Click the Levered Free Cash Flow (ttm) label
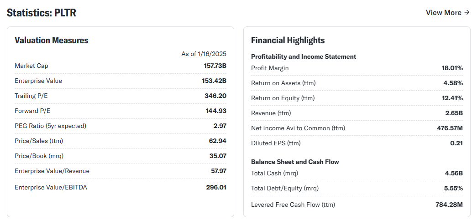472x220 pixels. click(293, 205)
